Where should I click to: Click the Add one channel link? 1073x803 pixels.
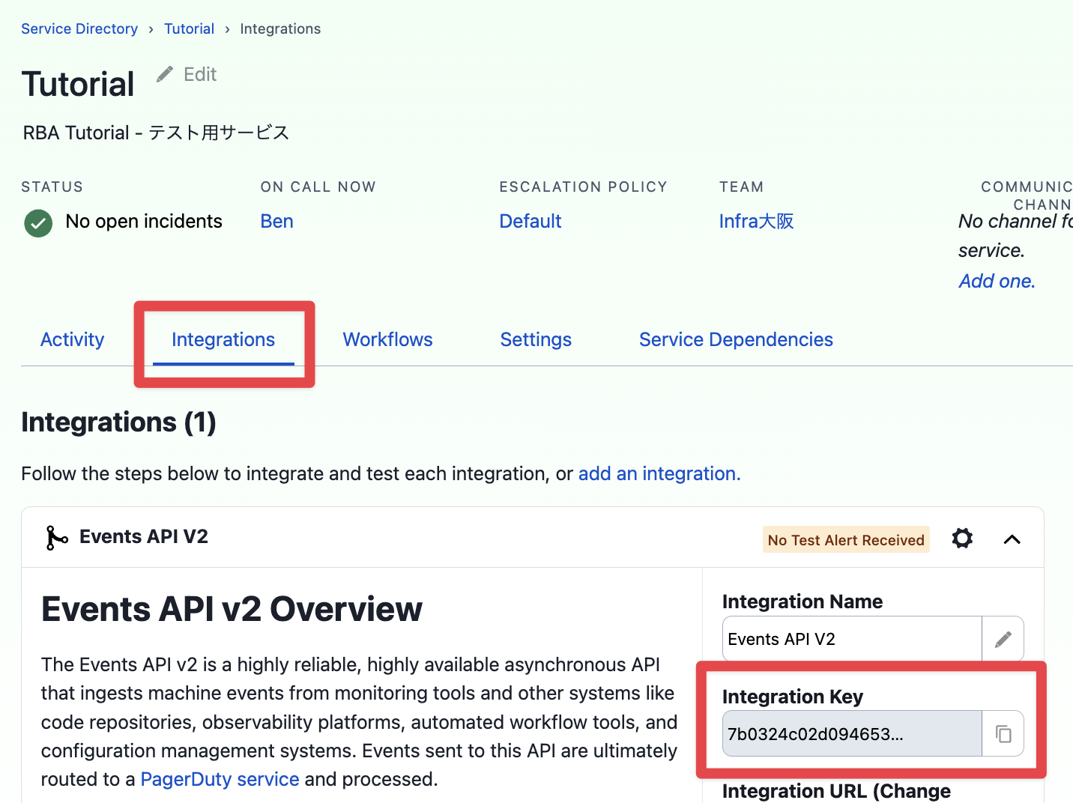pyautogui.click(x=997, y=281)
